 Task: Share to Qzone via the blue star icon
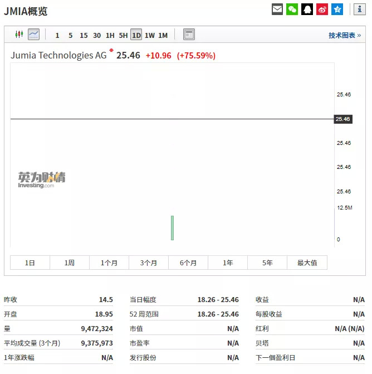click(337, 9)
